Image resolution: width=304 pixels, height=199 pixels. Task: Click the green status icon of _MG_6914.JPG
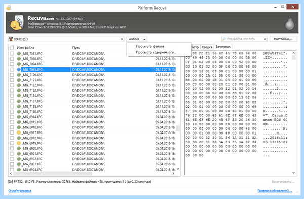(19, 117)
